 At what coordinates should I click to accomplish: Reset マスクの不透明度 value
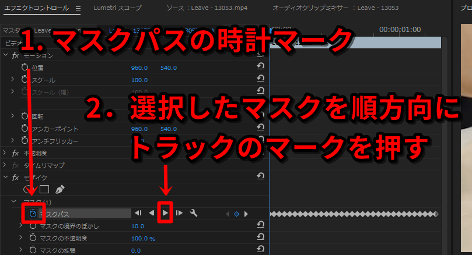tap(261, 237)
